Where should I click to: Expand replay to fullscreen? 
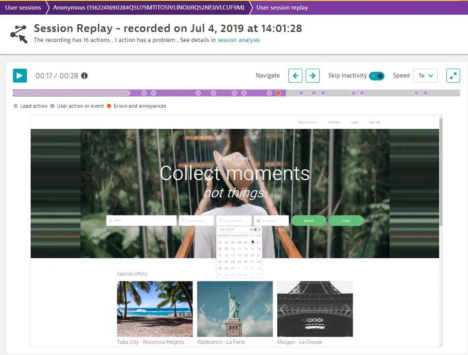453,76
